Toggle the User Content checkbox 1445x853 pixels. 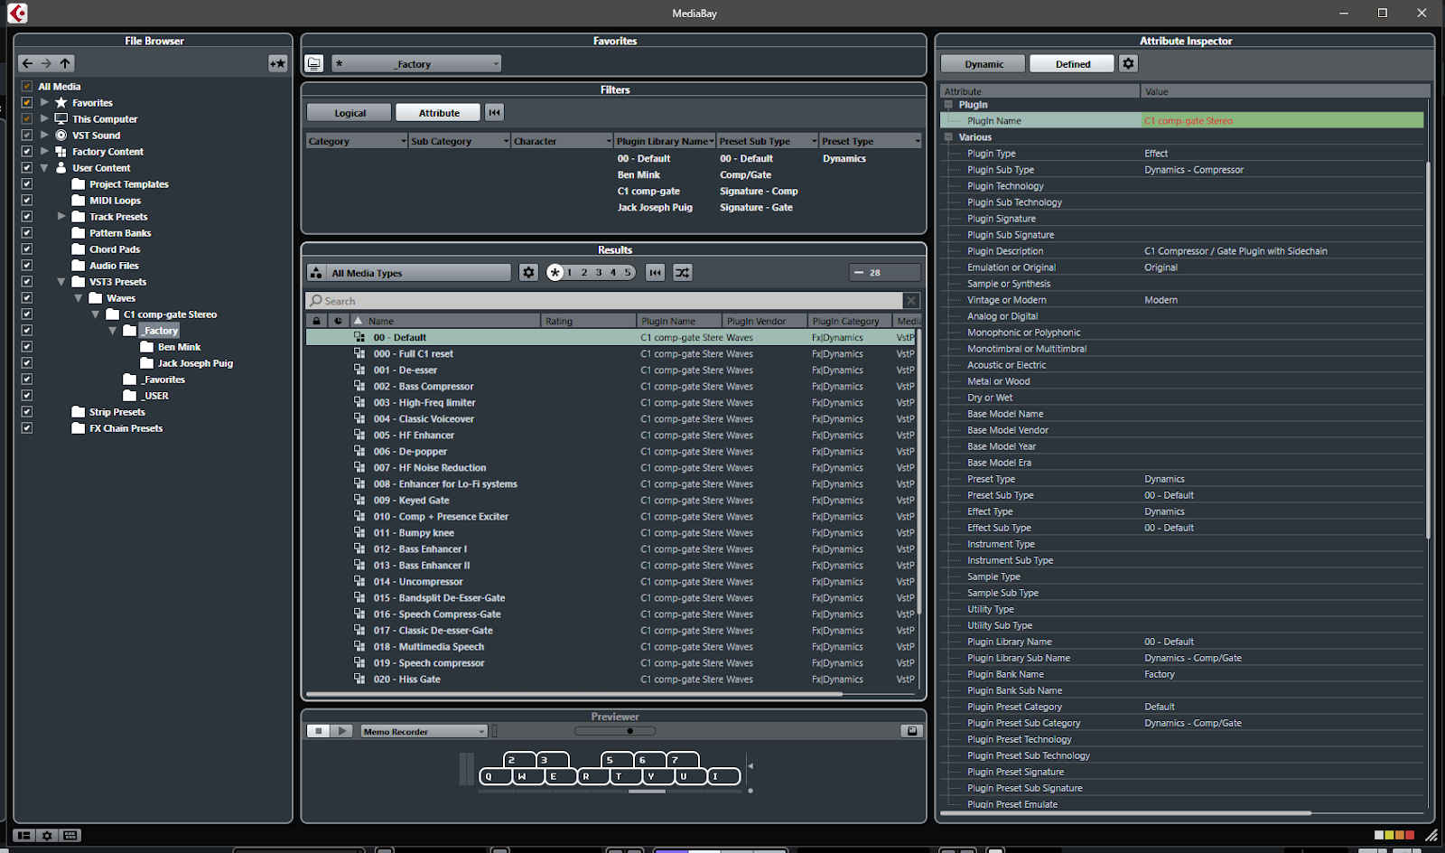(x=27, y=168)
